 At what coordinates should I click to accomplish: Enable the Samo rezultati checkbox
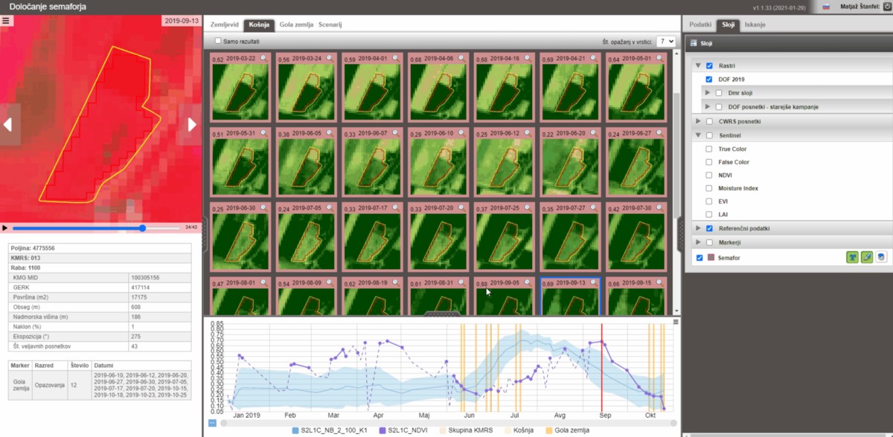click(x=217, y=41)
